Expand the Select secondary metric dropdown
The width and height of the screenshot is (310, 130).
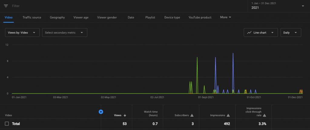64,33
